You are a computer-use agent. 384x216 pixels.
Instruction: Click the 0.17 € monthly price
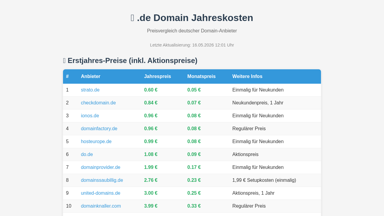click(194, 167)
